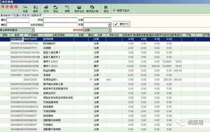The height and width of the screenshot is (132, 210).
Task: Focus the 属性 input field
Action: coord(18,20)
